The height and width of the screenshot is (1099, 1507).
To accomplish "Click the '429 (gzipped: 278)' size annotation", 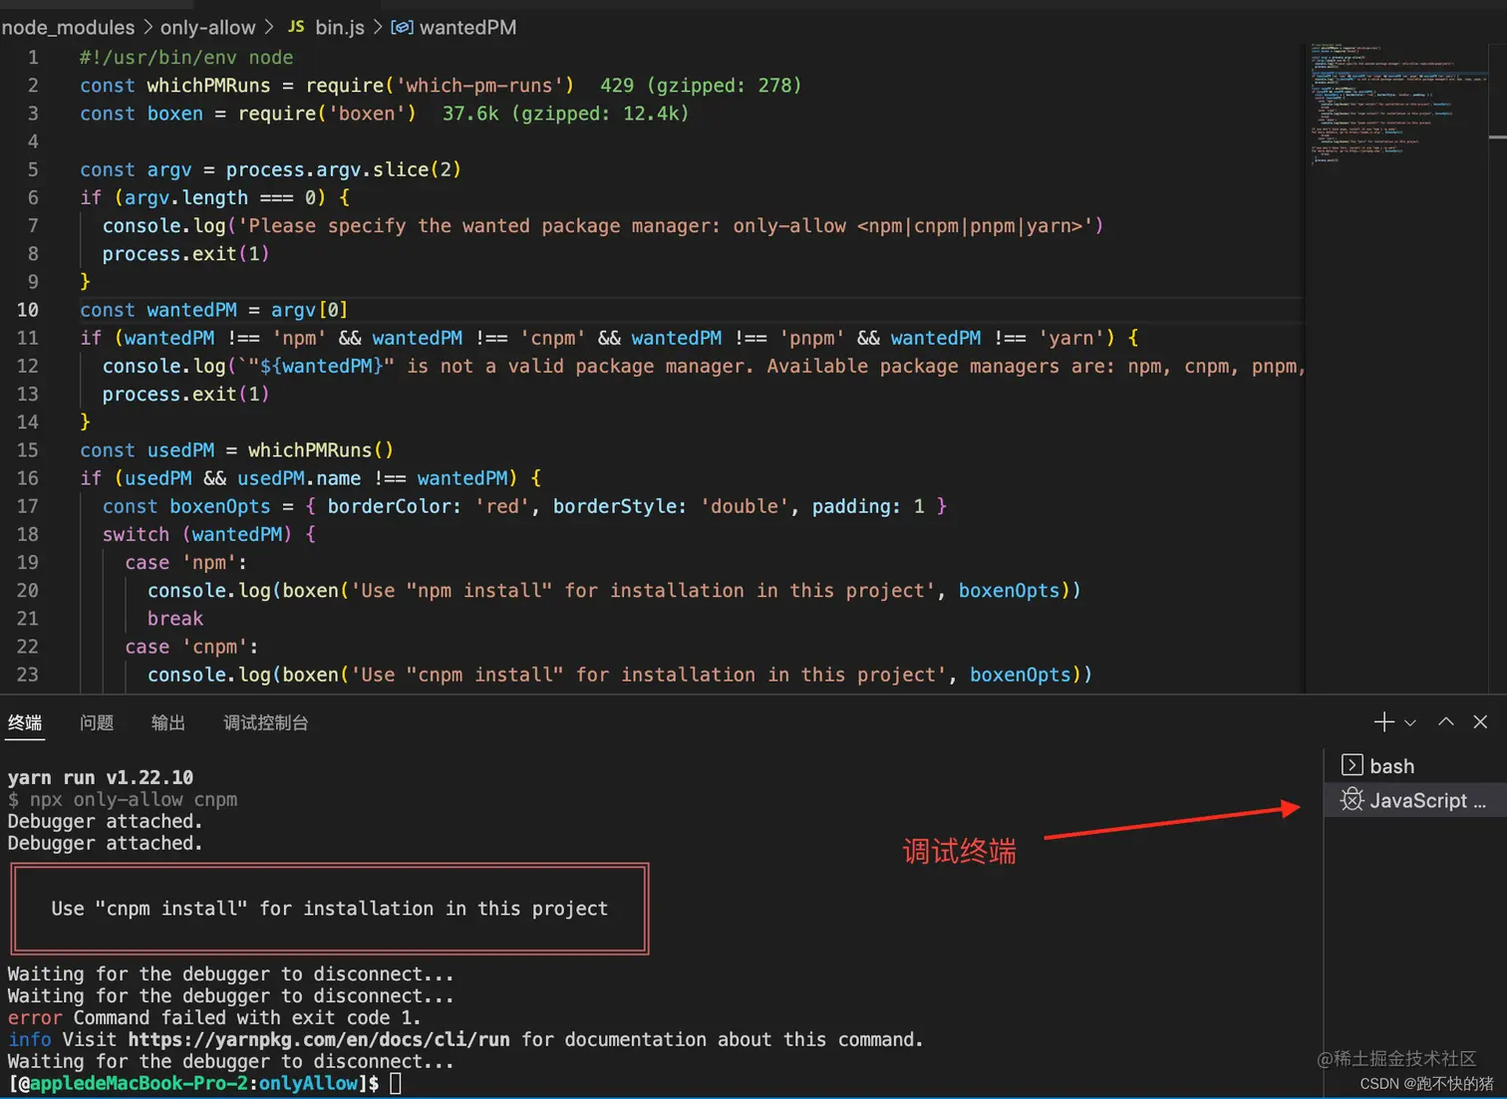I will 701,86.
